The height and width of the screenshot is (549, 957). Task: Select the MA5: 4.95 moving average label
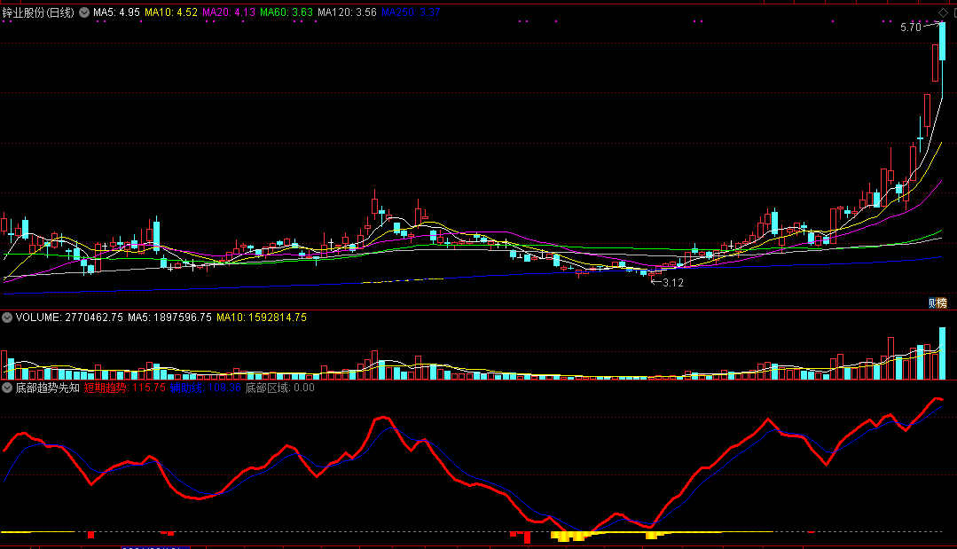[116, 12]
